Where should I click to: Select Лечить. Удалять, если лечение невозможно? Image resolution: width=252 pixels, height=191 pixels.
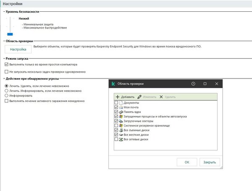point(6,86)
